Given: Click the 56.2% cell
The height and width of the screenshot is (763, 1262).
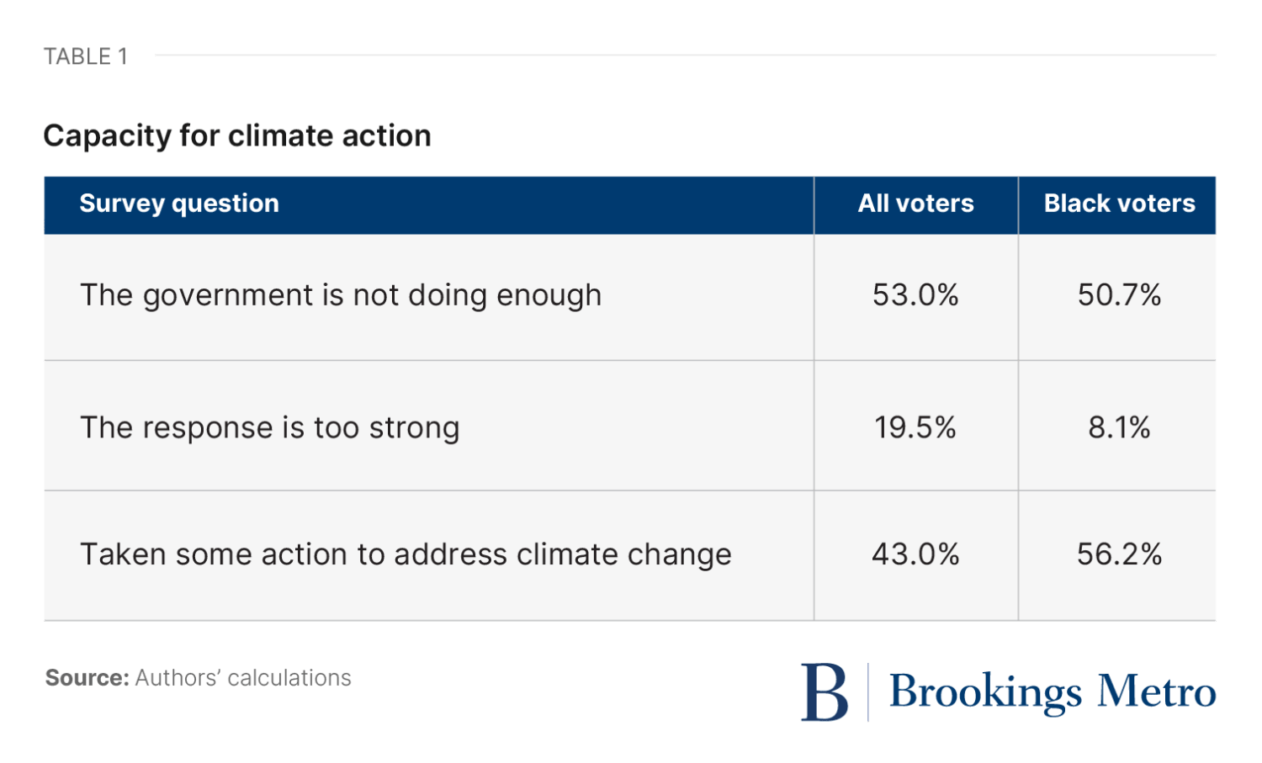Looking at the screenshot, I should [x=1119, y=554].
